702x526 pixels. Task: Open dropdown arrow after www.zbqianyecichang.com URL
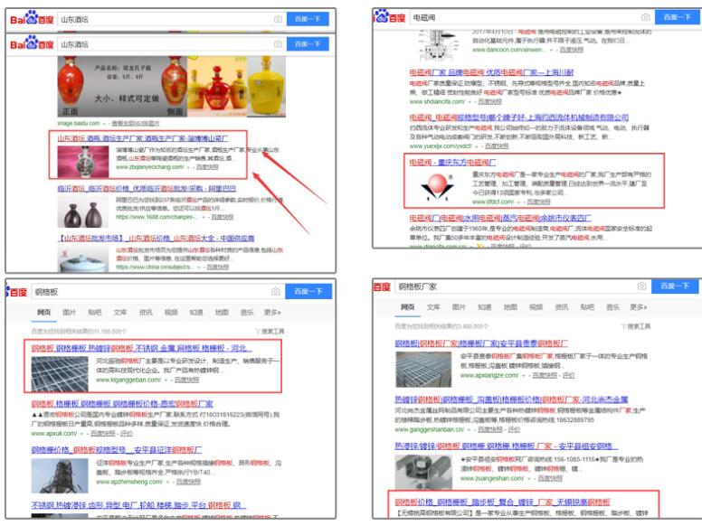(188, 167)
